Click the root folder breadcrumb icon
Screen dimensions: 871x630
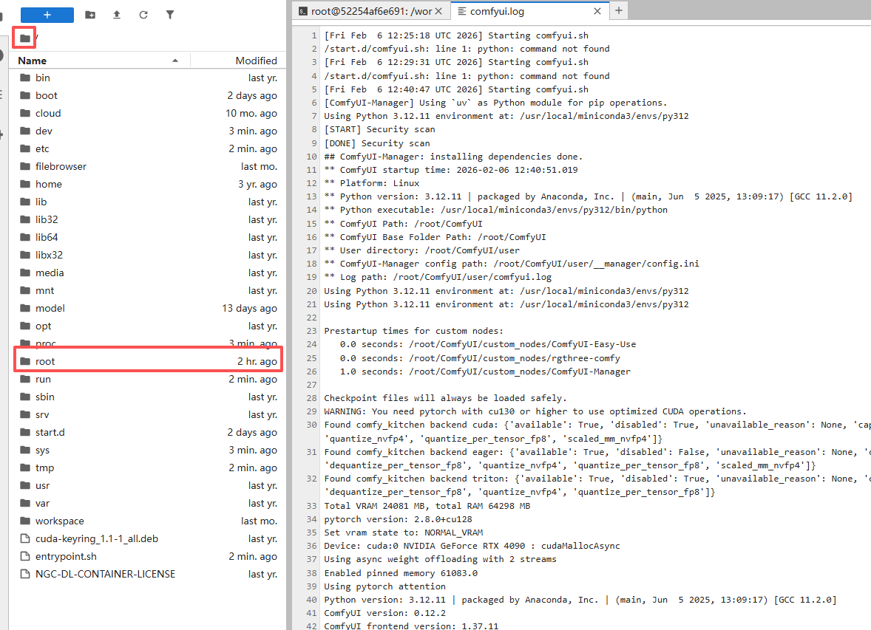[25, 38]
